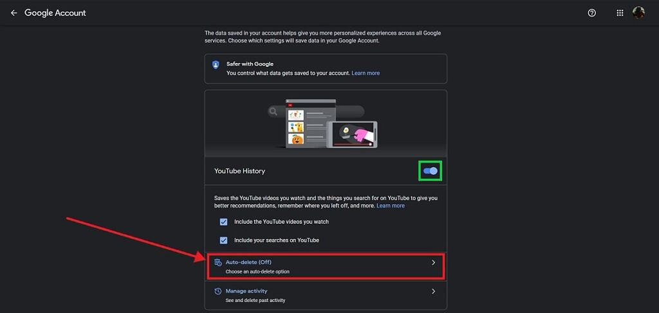659x313 pixels.
Task: Click the YouTube History heading
Action: [x=239, y=171]
